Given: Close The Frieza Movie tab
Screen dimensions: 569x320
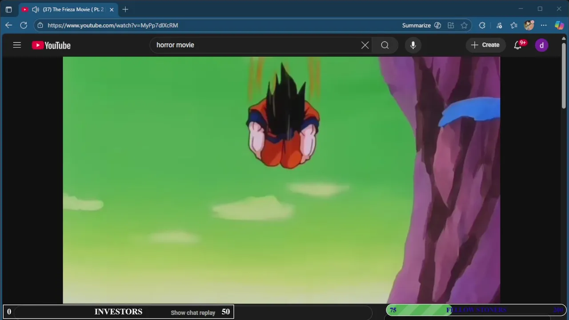Looking at the screenshot, I should [112, 9].
